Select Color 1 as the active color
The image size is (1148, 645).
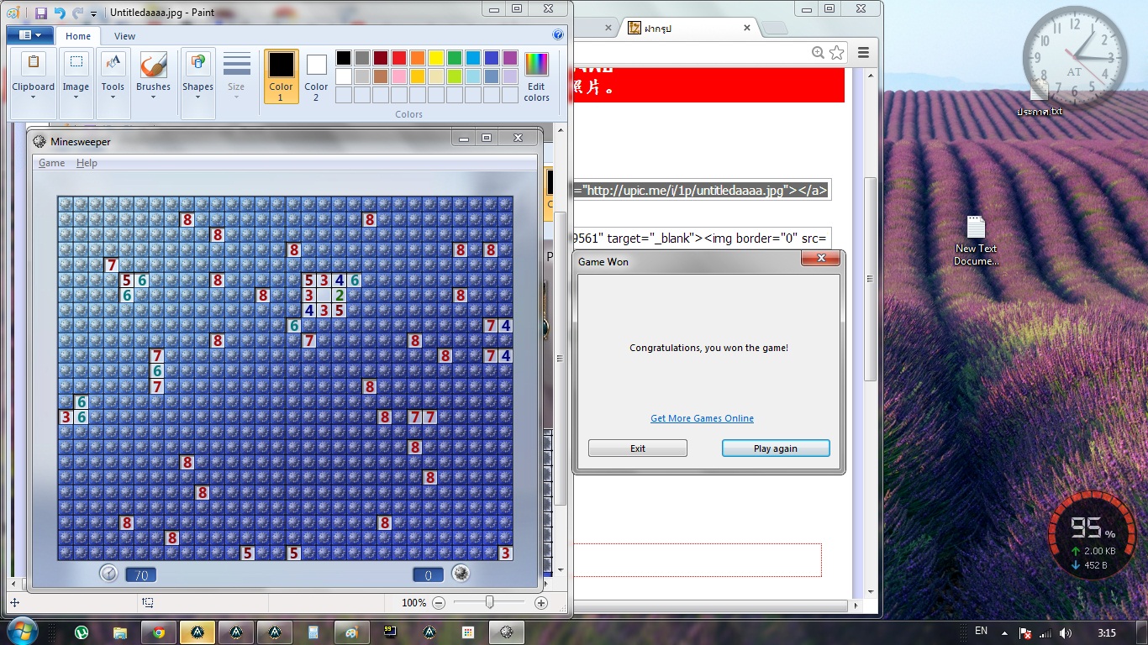(x=281, y=76)
